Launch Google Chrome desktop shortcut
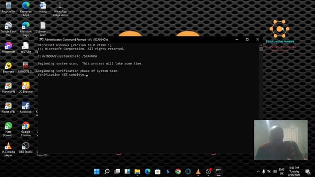315x177 pixels. 26,129
